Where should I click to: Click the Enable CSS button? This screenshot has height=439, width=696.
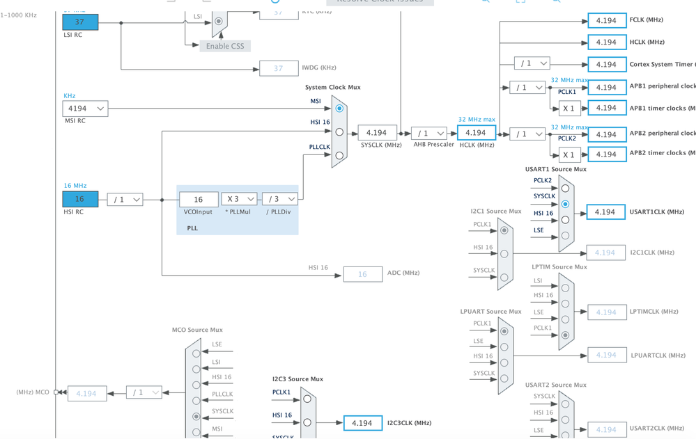[x=225, y=46]
